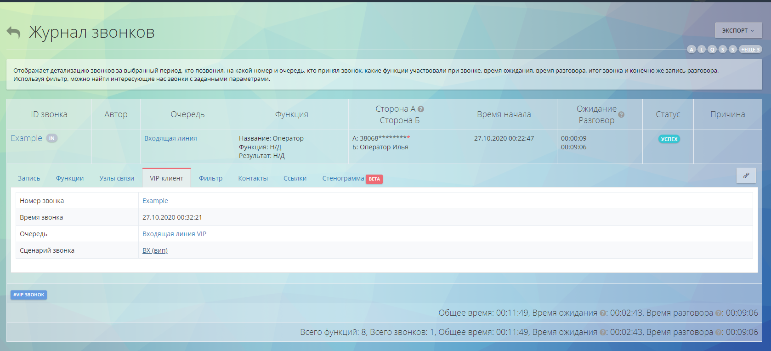This screenshot has width=771, height=351.
Task: Click the round L filter badge
Action: pyautogui.click(x=702, y=50)
